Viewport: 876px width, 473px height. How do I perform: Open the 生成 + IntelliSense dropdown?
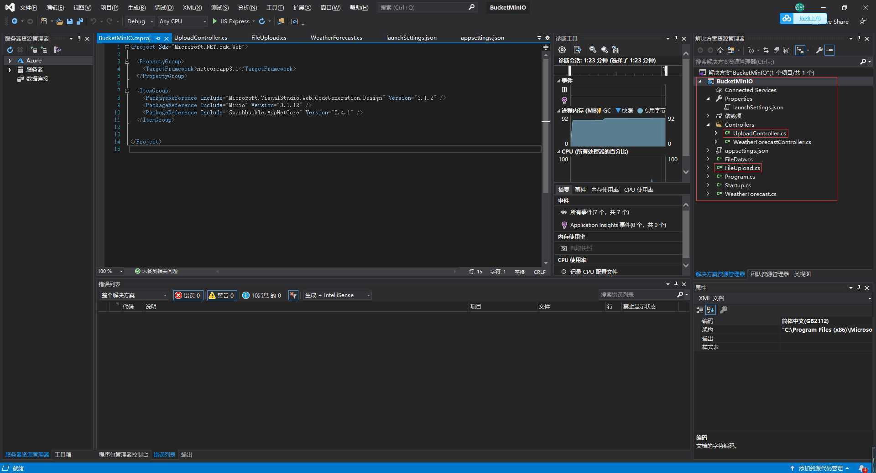(337, 295)
